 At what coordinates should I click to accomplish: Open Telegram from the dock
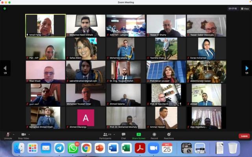click(59, 148)
